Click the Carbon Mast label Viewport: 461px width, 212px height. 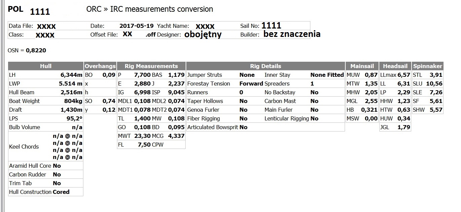point(279,101)
